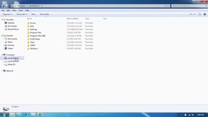Select the PerfLogs folder icon
Screen dimensions: 208x117
tap(28, 29)
